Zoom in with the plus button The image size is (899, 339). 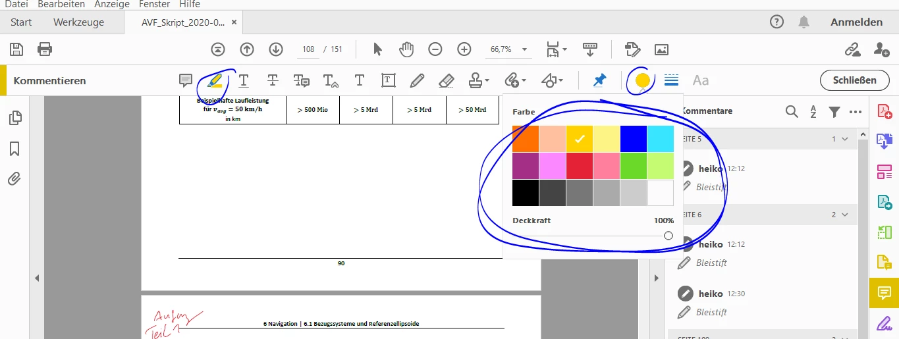point(464,49)
